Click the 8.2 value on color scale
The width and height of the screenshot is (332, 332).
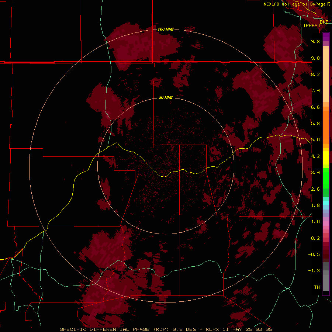pyautogui.click(x=315, y=74)
